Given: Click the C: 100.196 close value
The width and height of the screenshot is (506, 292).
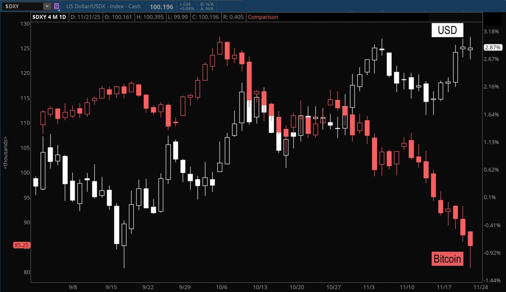Looking at the screenshot, I should (206, 17).
